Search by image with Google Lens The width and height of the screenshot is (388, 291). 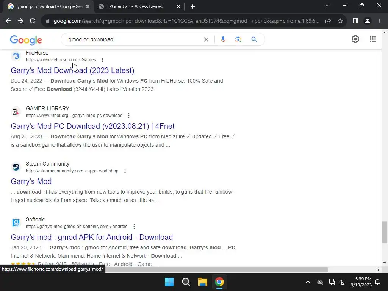point(238,39)
